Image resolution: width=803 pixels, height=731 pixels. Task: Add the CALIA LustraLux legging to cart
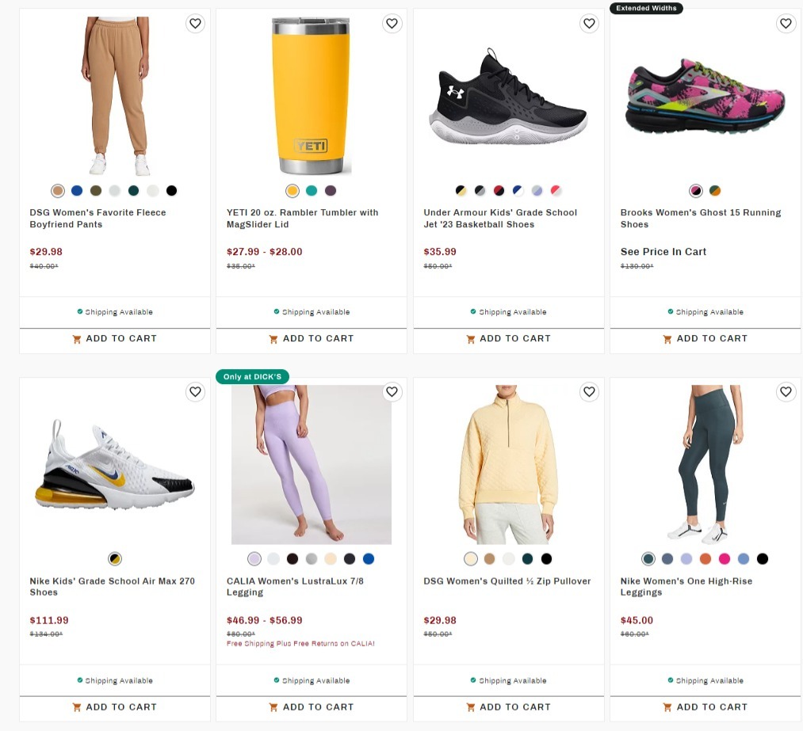pos(311,706)
